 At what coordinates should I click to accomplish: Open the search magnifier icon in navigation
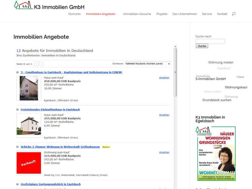point(234,14)
